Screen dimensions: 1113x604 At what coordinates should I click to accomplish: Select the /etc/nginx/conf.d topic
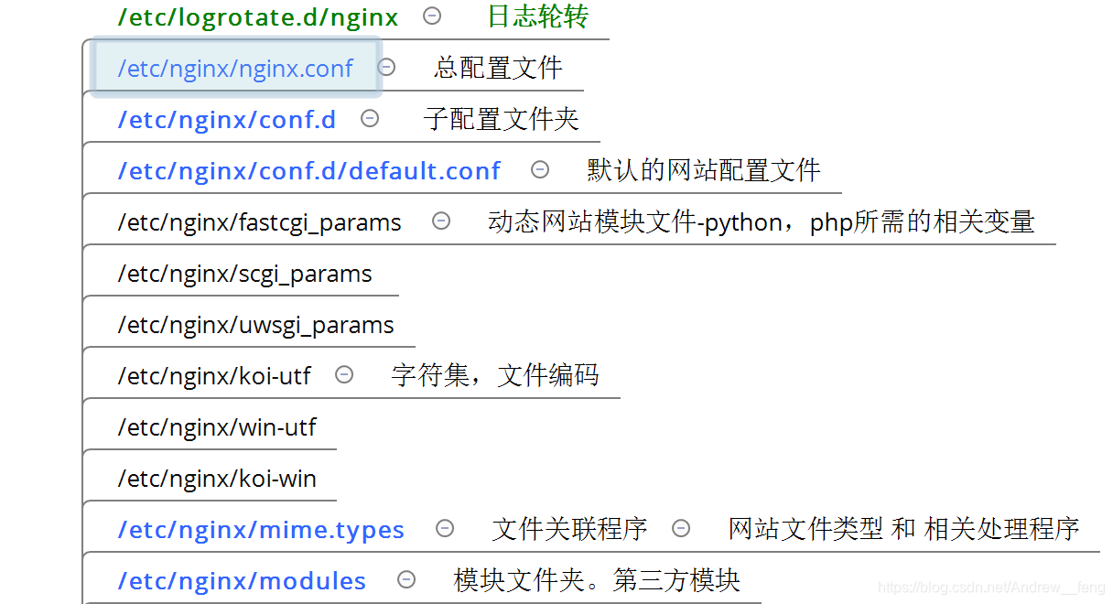point(227,119)
